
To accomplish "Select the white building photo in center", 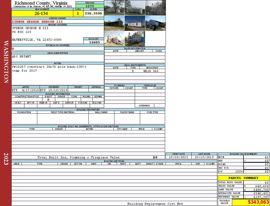I will click(135, 23).
